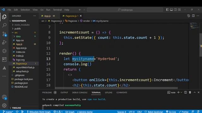Open package-lock.json in the explorer

pyautogui.click(x=24, y=79)
